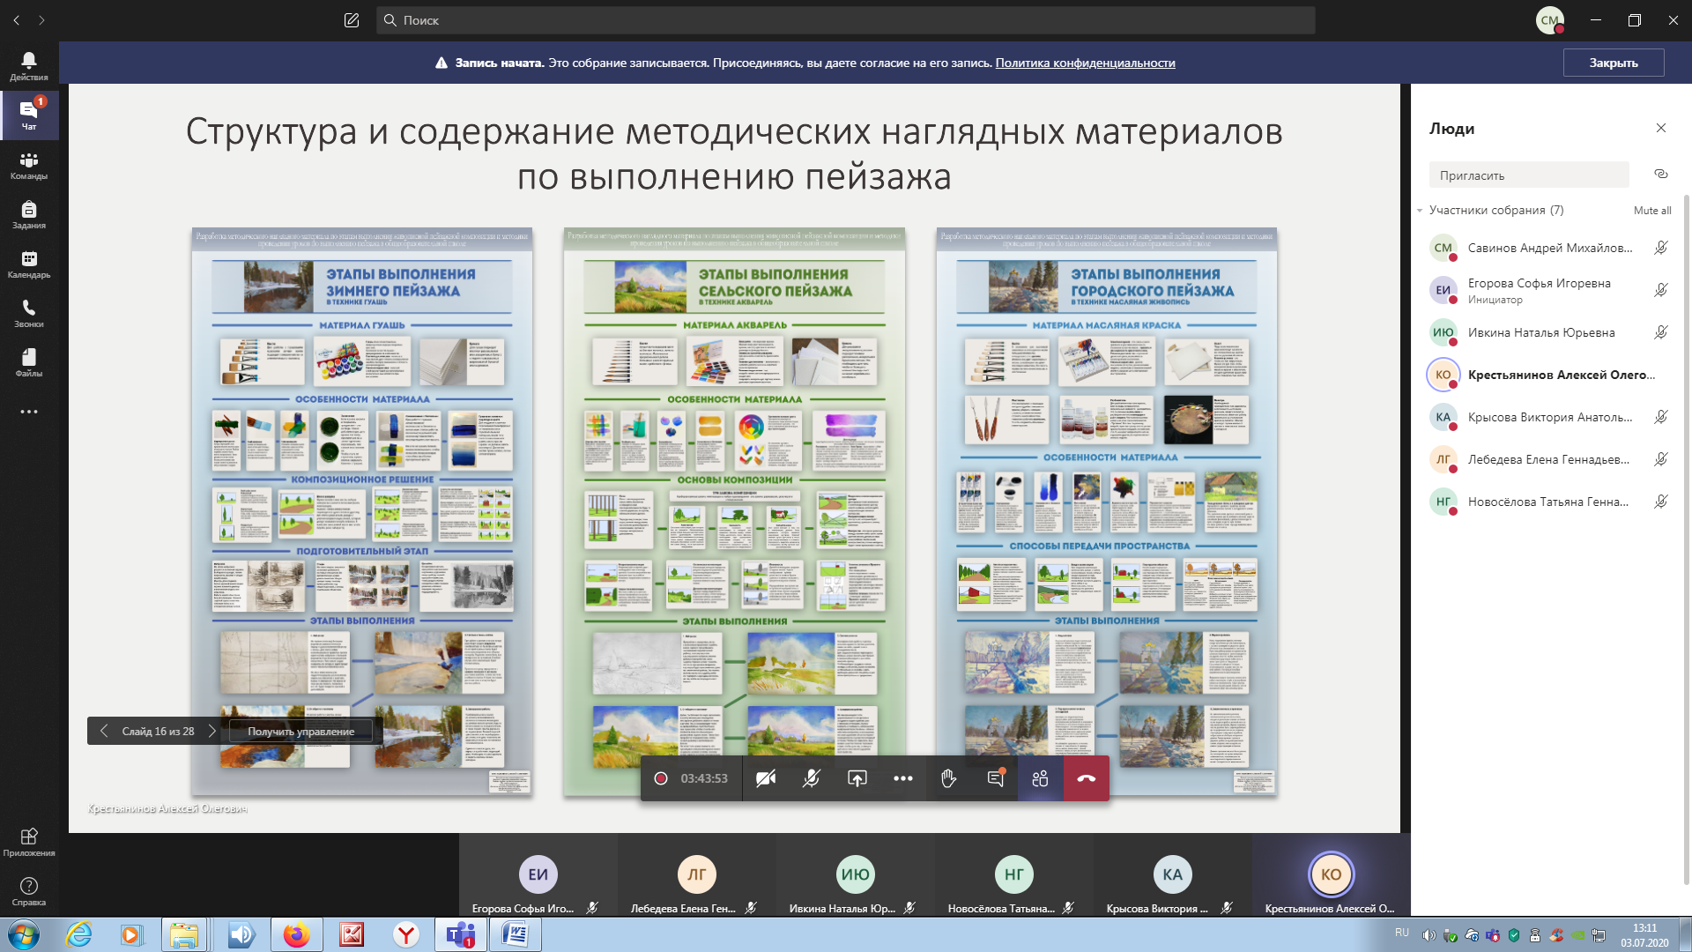The image size is (1692, 952).
Task: Click the search field at top
Action: point(846,20)
